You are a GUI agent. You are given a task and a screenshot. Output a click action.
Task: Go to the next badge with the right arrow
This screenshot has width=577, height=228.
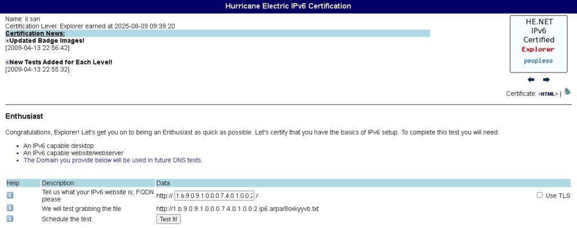point(546,80)
